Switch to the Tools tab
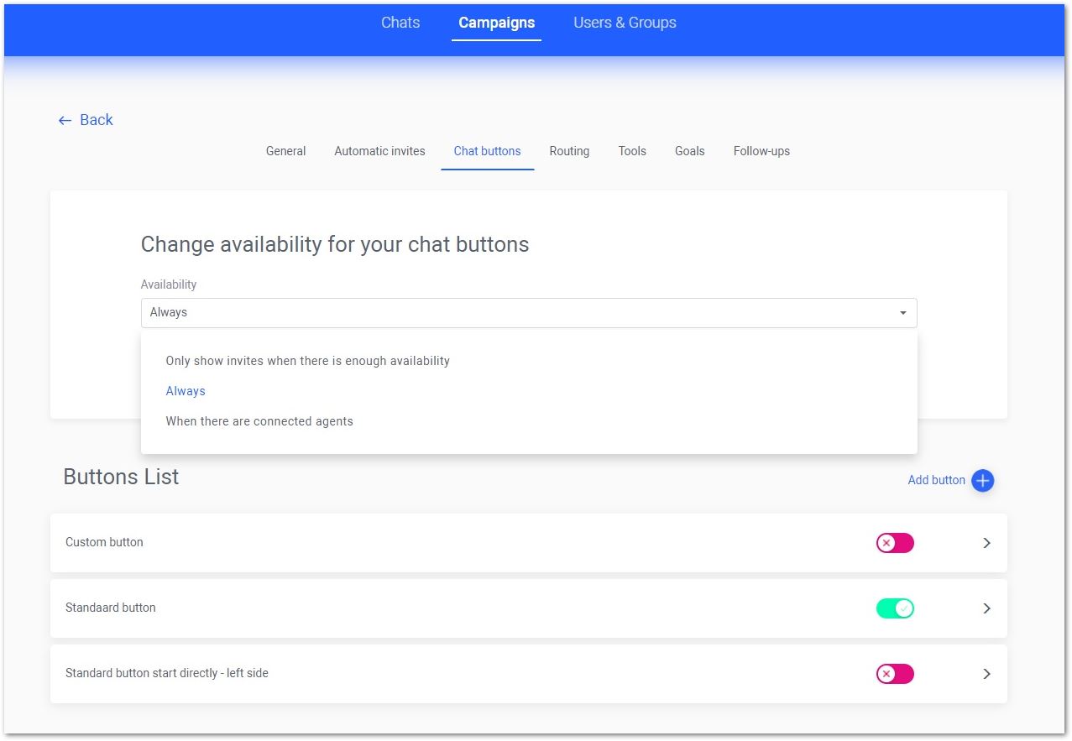Screen dimensions: 1072x741 pyautogui.click(x=632, y=151)
